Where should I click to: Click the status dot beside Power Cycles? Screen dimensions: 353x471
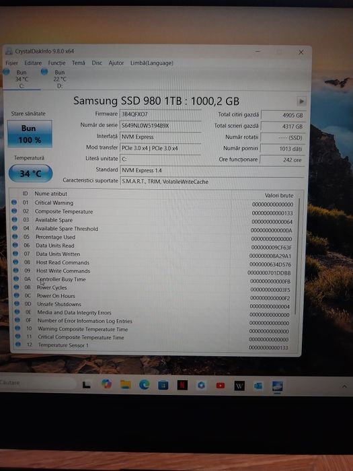pos(17,287)
